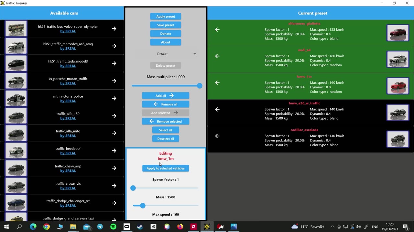Click the Mass slider handle
This screenshot has height=232, width=414.
(x=143, y=205)
